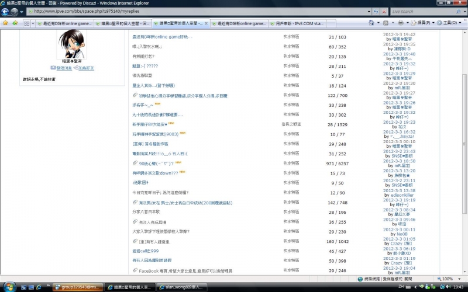Switch to group329543@ms... taskbar window
The height and width of the screenshot is (292, 468).
(78, 287)
